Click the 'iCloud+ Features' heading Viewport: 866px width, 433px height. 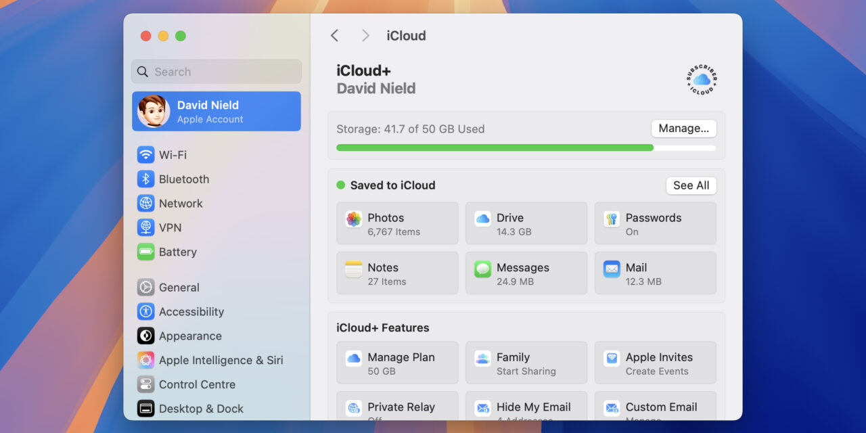point(383,328)
